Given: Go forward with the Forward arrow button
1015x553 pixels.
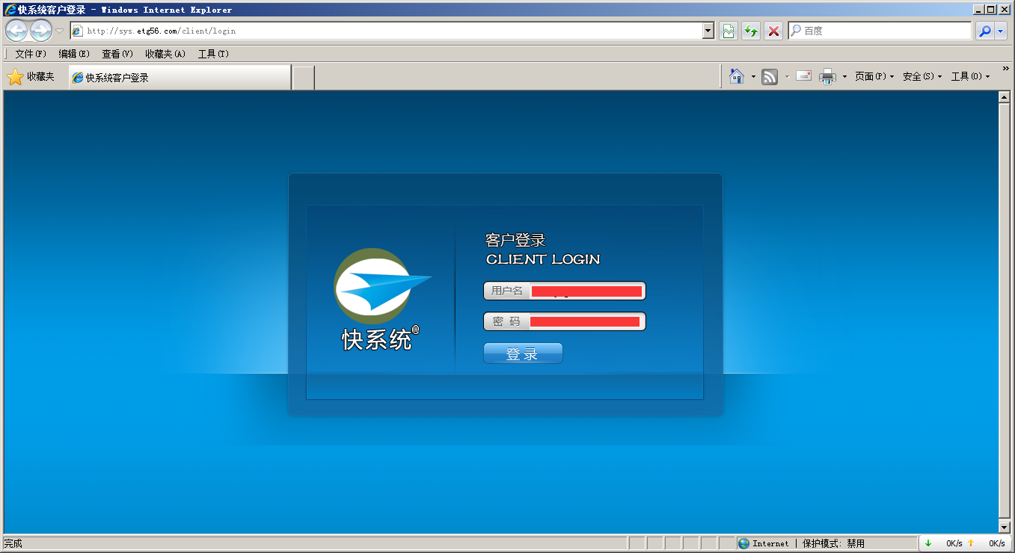Looking at the screenshot, I should pyautogui.click(x=40, y=31).
